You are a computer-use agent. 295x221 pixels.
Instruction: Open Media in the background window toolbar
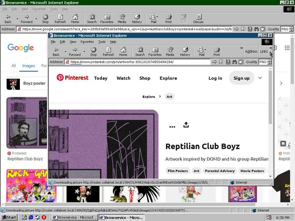(x=122, y=19)
